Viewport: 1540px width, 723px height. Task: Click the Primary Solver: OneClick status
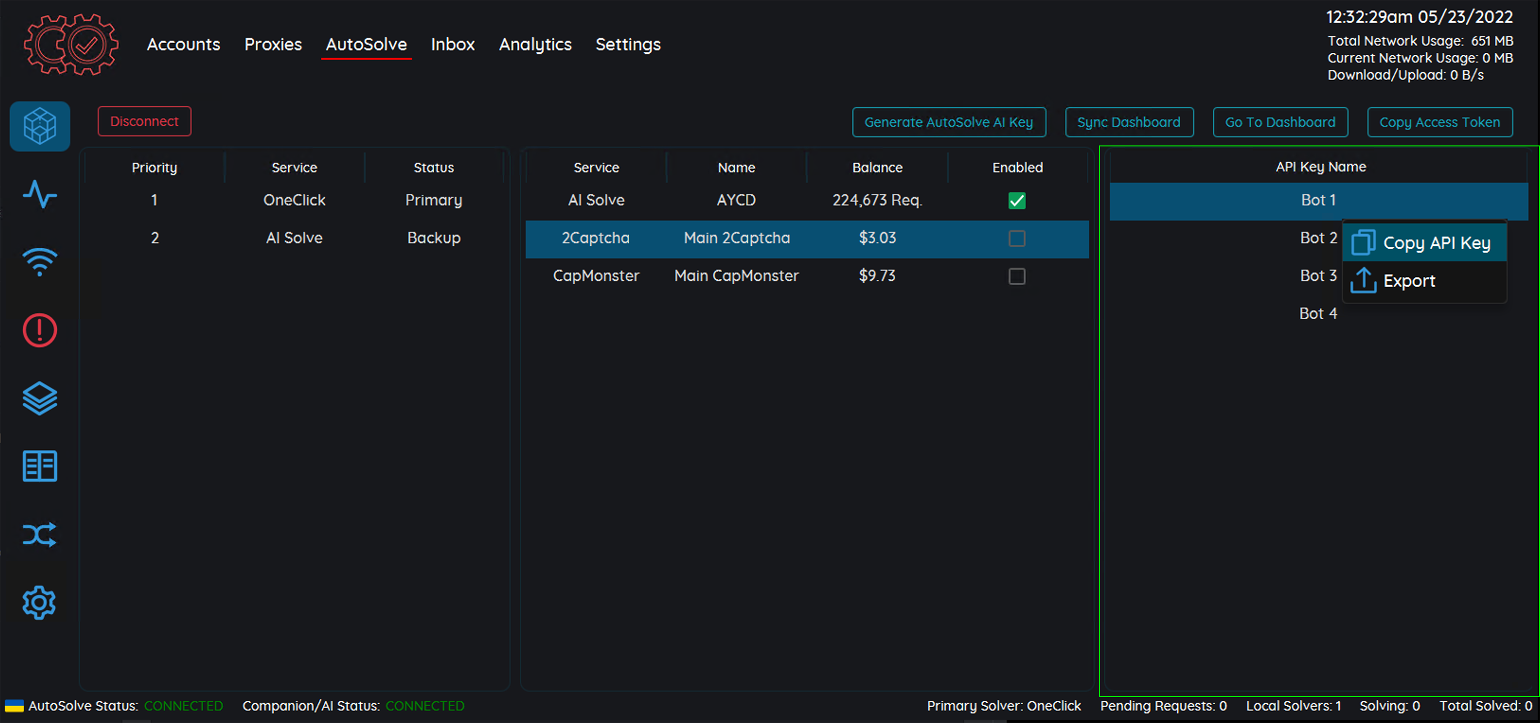[x=1004, y=706]
